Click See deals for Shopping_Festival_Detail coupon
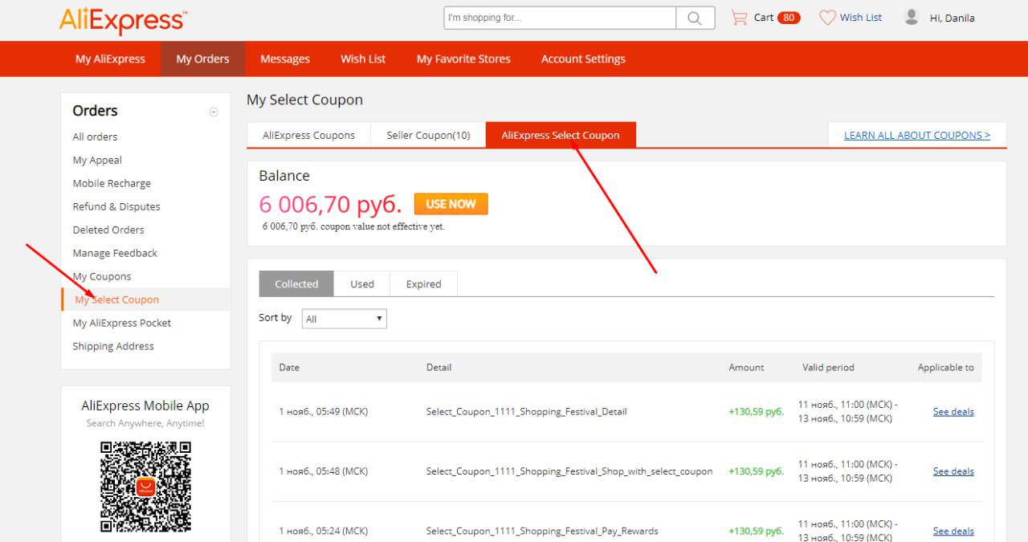1028x542 pixels. click(x=953, y=411)
